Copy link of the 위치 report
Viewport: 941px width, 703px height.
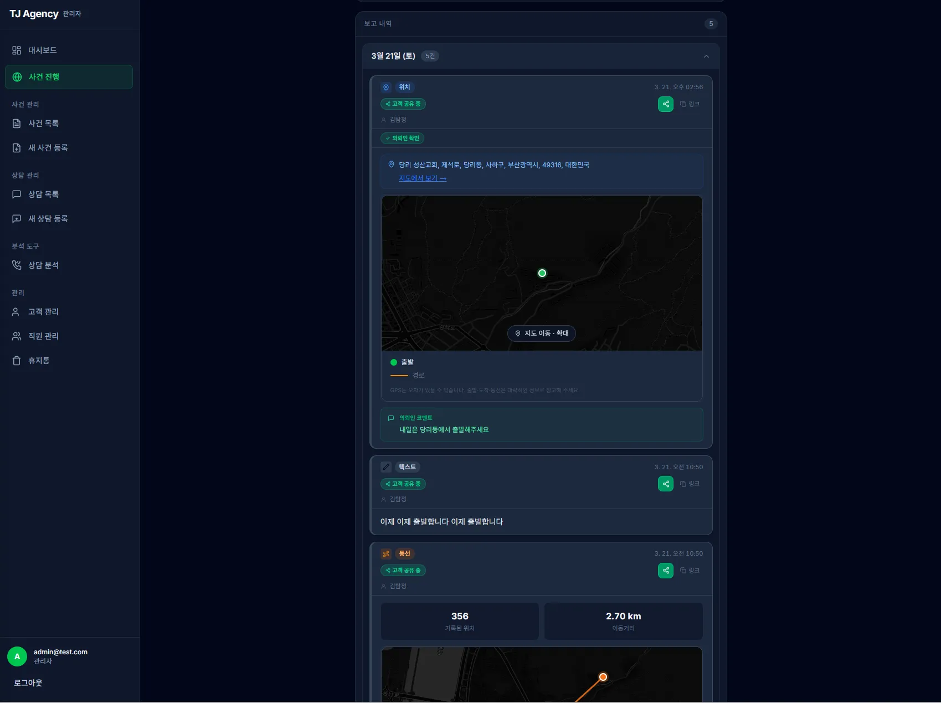pos(690,104)
